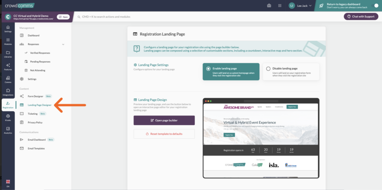Open Integrations puzzle icon in rail
The width and height of the screenshot is (382, 190).
[x=8, y=92]
